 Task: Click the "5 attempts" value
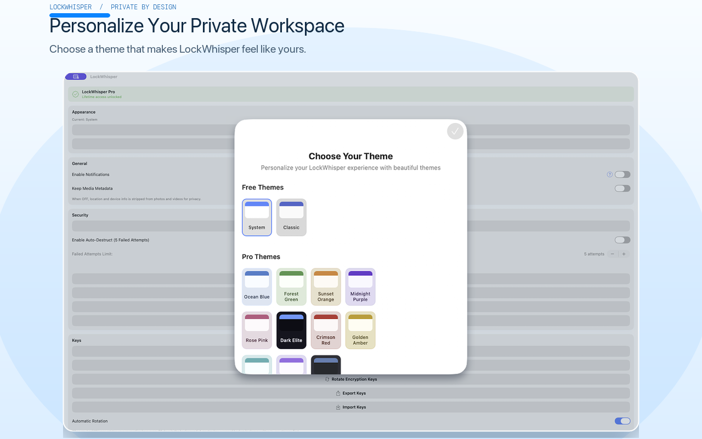594,254
